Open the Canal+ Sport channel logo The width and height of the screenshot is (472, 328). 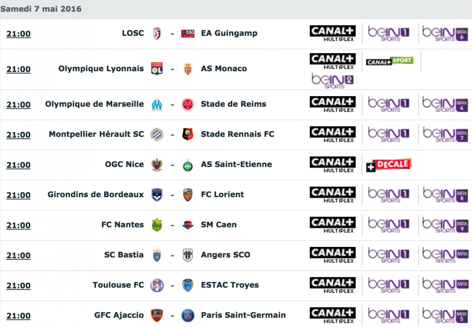pyautogui.click(x=390, y=61)
